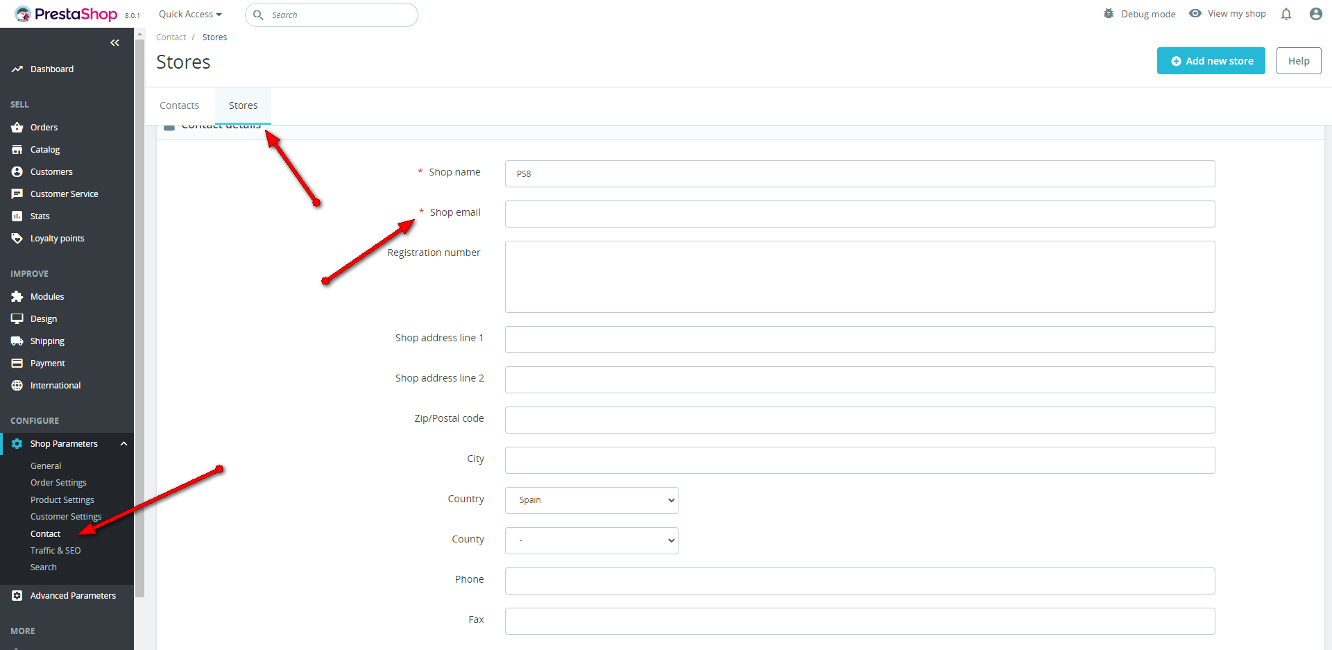Image resolution: width=1332 pixels, height=650 pixels.
Task: Click the Design monitor icon
Action: click(x=17, y=319)
